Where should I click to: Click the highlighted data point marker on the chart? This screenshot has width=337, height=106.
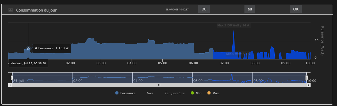[28, 49]
